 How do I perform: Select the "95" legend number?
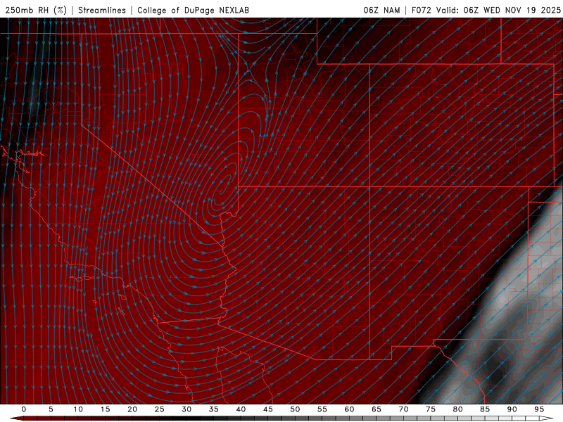tap(539, 409)
